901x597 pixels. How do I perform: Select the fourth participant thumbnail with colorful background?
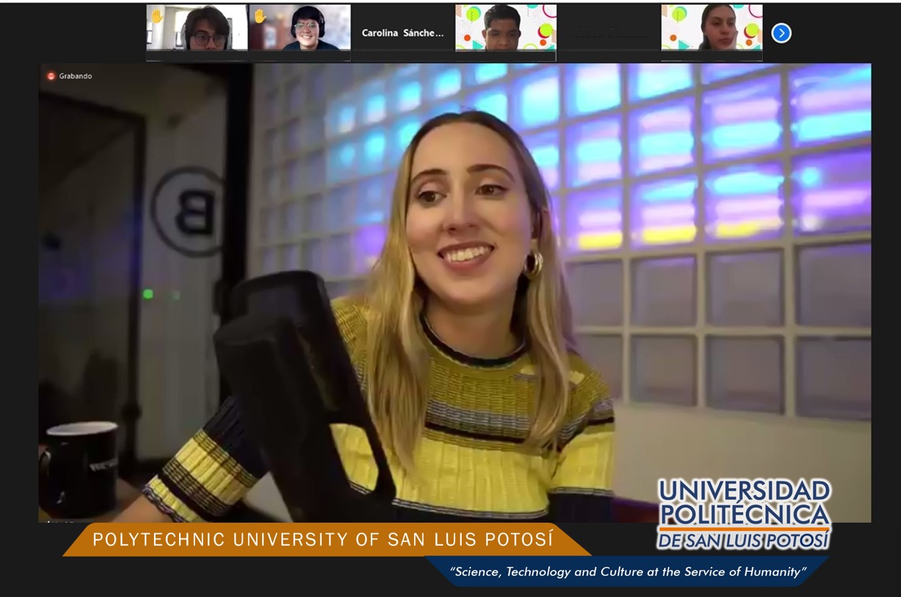(506, 29)
